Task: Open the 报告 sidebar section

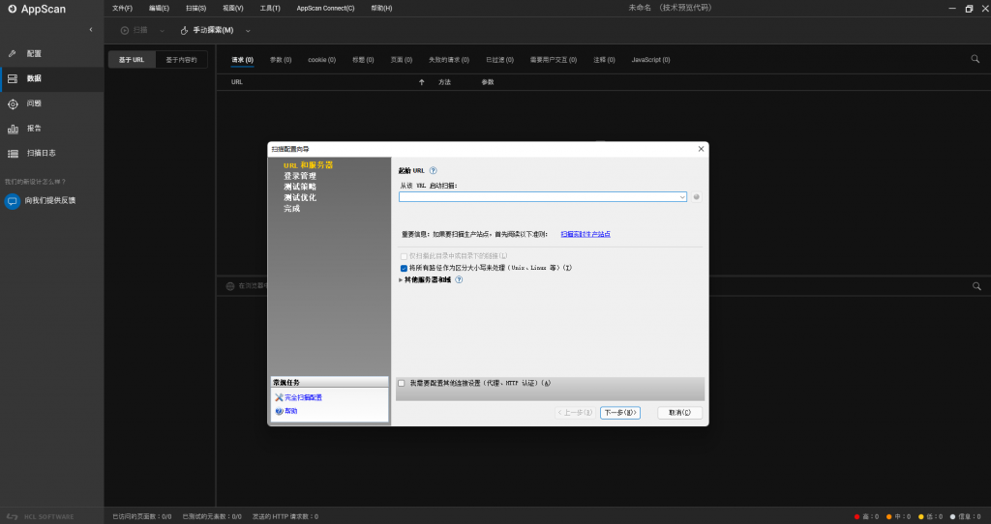Action: coord(52,129)
